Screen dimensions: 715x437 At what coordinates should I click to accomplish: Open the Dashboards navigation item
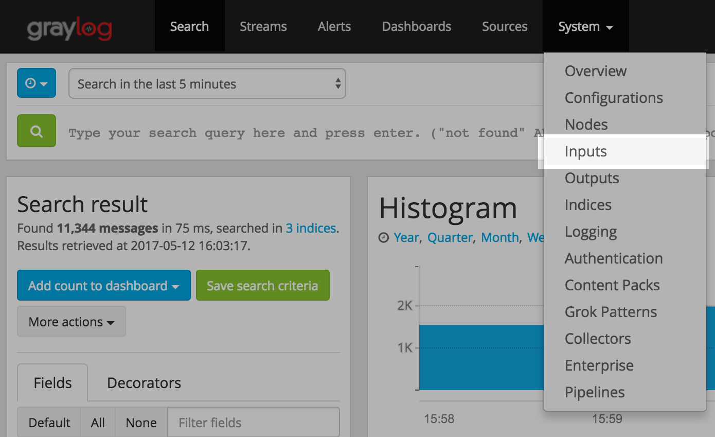[x=416, y=27]
